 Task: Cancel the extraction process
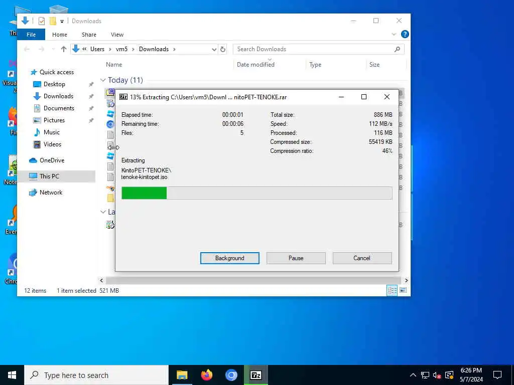coord(362,258)
